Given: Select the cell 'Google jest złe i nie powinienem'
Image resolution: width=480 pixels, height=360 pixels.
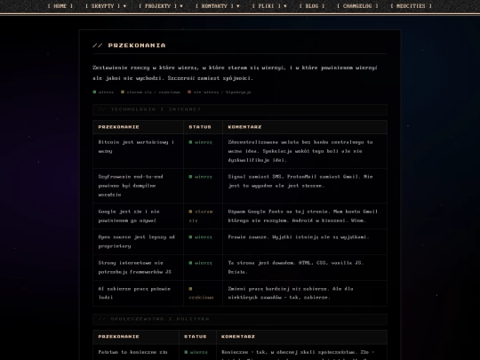Looking at the screenshot, I should (138, 216).
